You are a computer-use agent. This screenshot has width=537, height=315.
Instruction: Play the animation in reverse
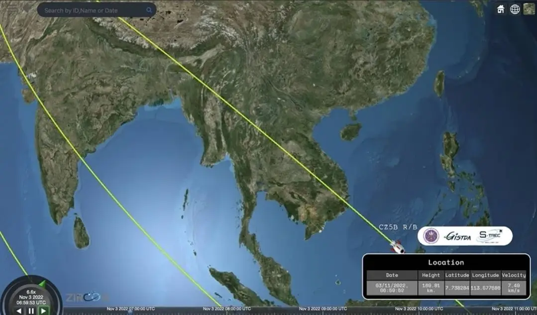(x=19, y=311)
